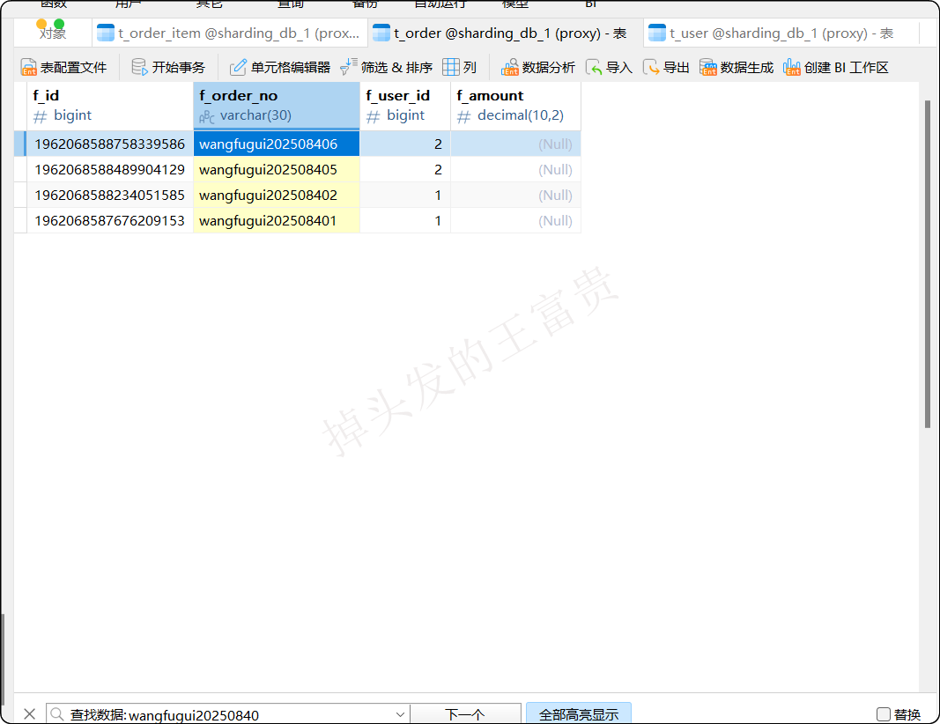Viewport: 940px width, 724px height.
Task: Select cell wangfugui202508401
Action: click(x=277, y=220)
